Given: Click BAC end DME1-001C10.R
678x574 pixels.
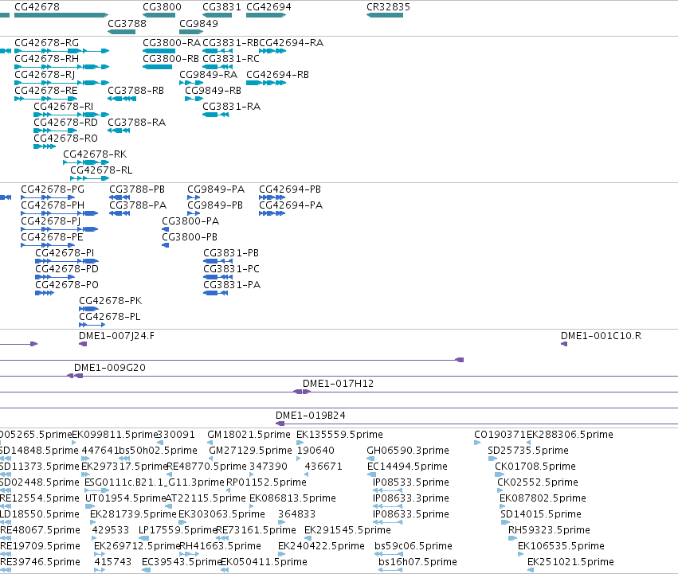Looking at the screenshot, I should (601, 336).
